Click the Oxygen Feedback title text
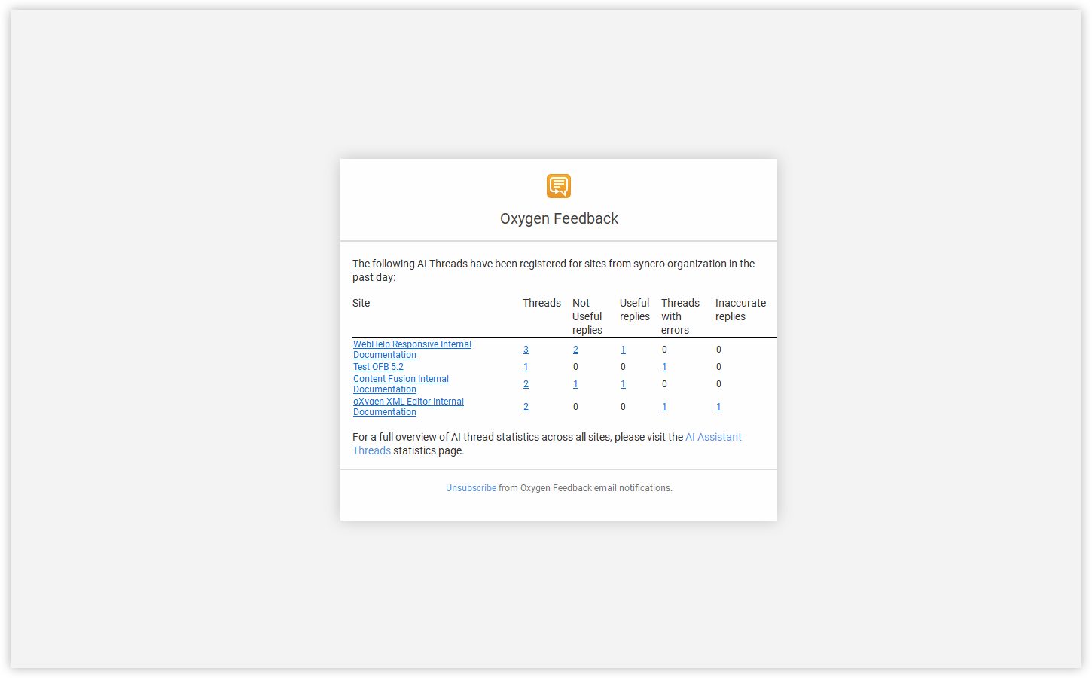Viewport: 1092px width, 678px height. pyautogui.click(x=559, y=218)
